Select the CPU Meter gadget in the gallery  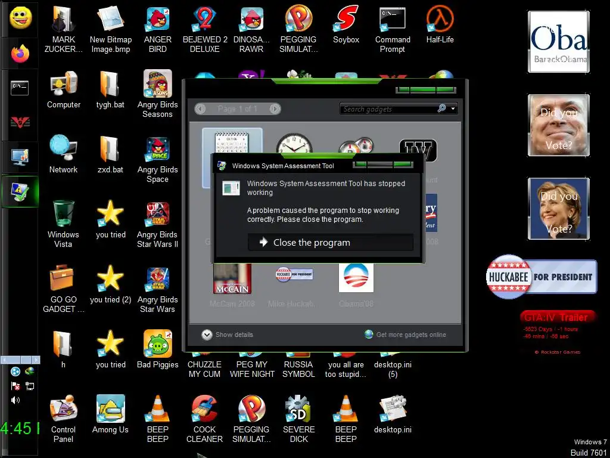(356, 146)
